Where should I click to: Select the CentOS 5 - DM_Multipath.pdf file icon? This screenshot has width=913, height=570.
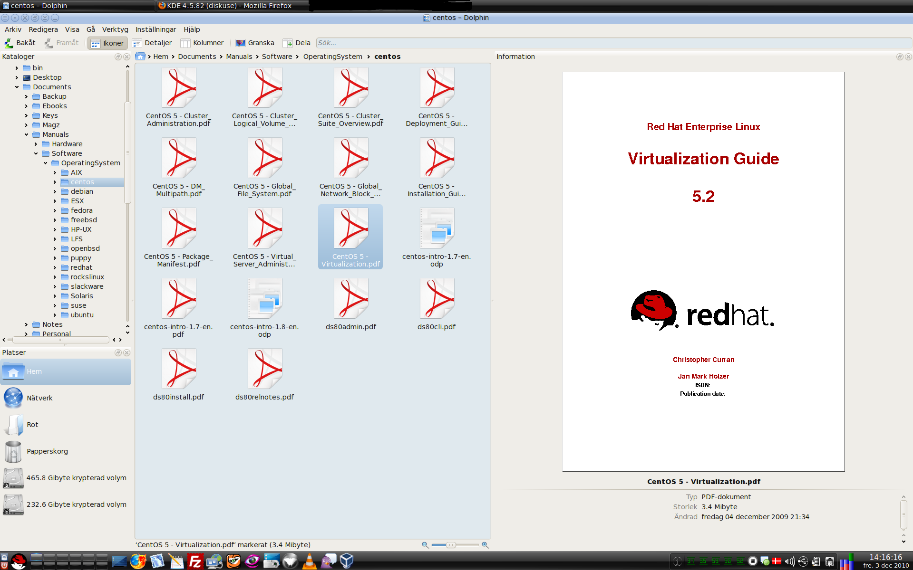[x=178, y=158]
